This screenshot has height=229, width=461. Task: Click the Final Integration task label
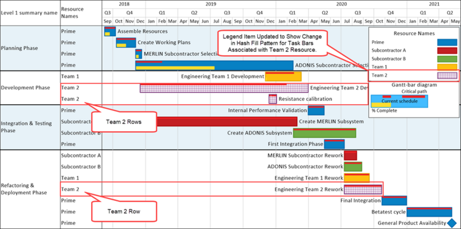click(361, 201)
